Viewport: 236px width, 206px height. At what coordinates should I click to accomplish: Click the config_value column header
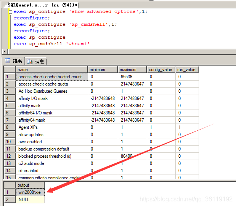(161, 70)
